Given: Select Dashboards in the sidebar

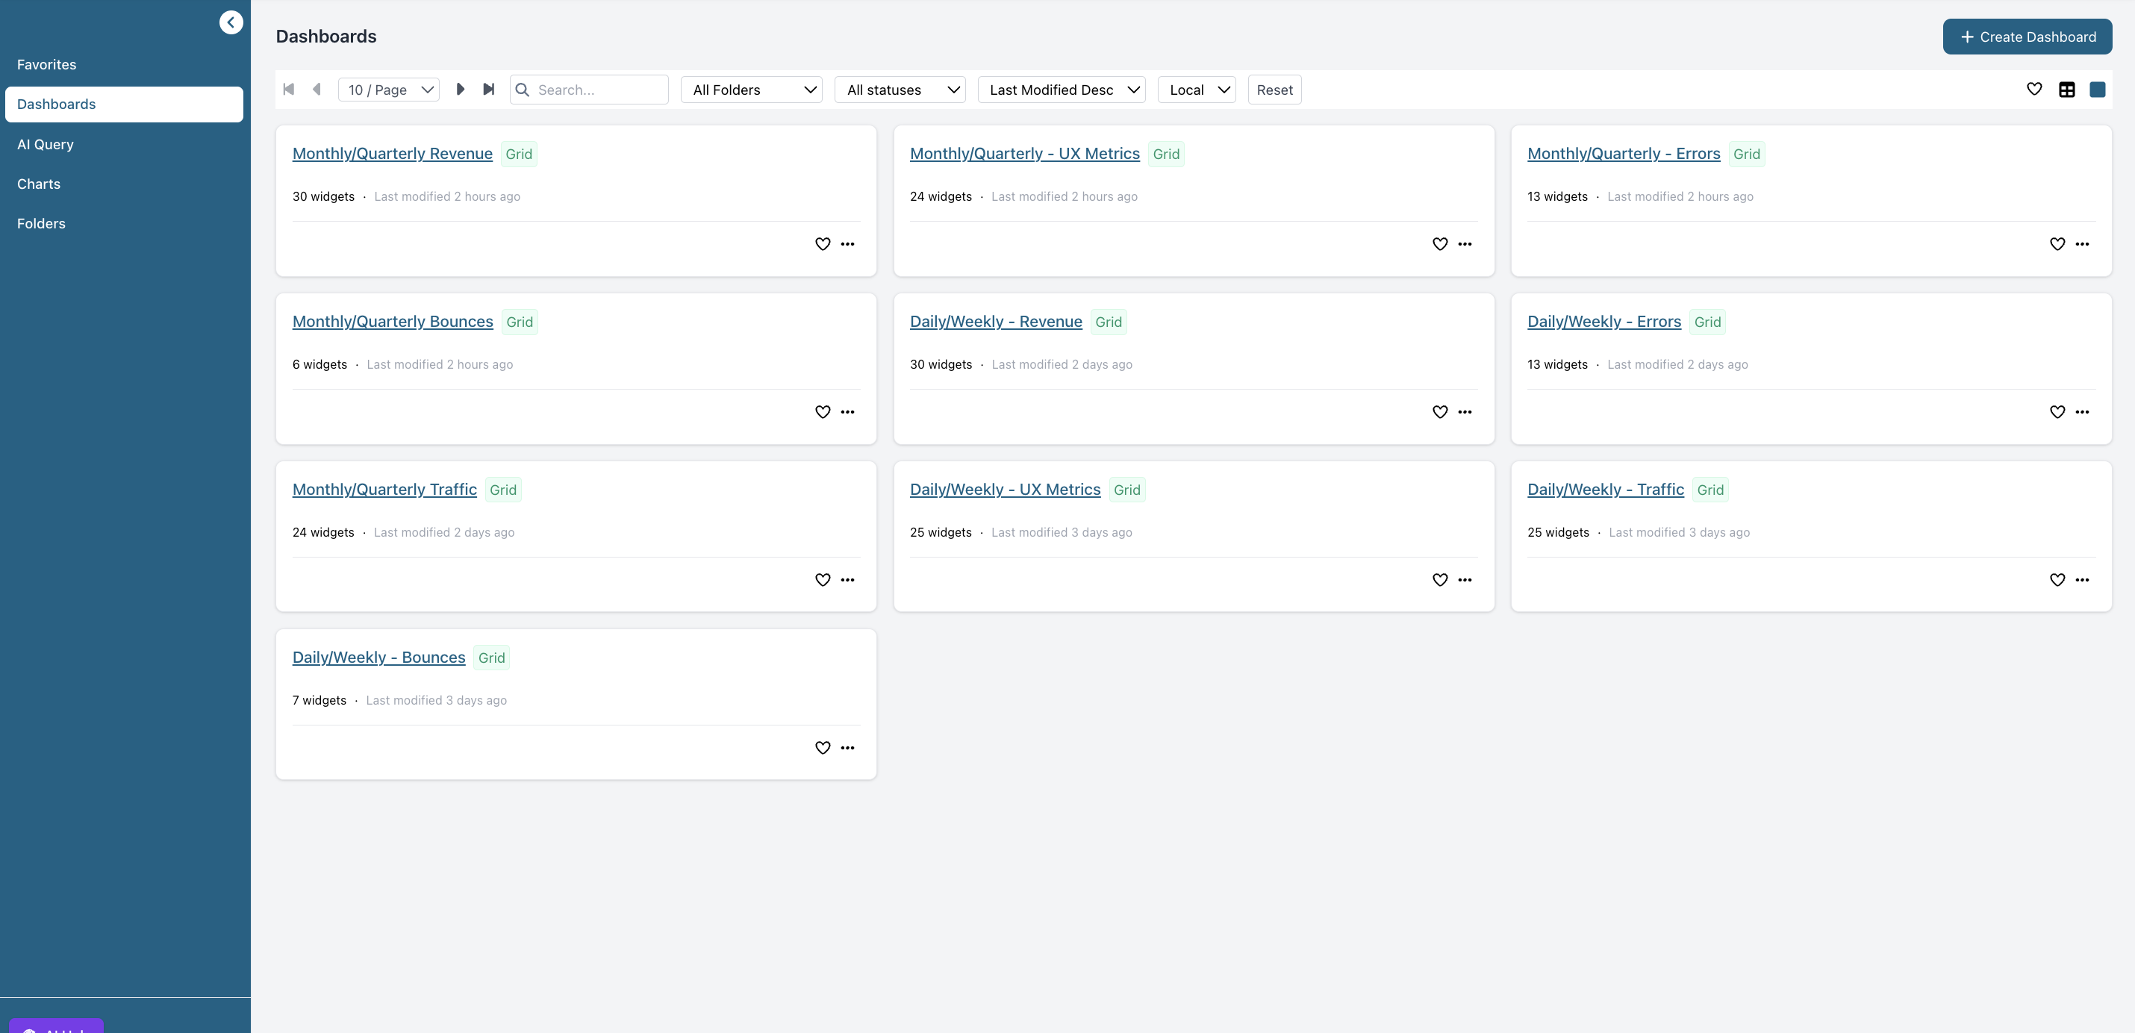Looking at the screenshot, I should [x=125, y=104].
